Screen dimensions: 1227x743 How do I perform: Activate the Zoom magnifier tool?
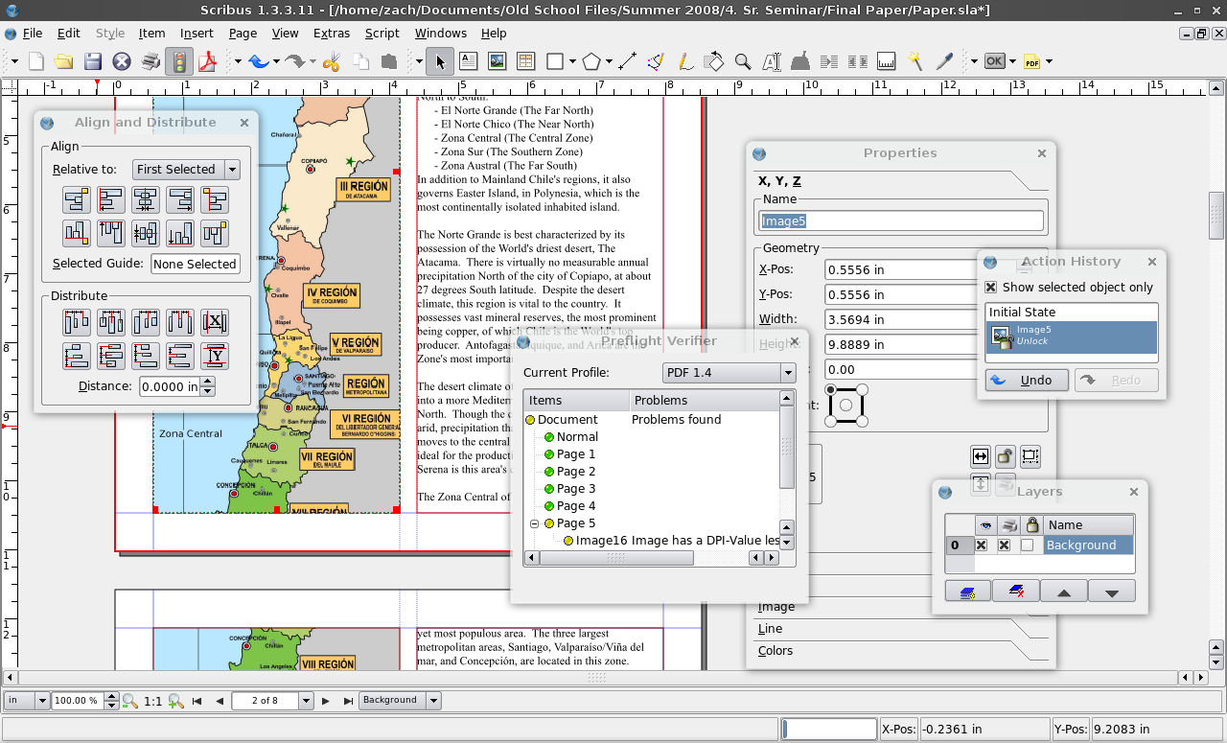(x=742, y=61)
